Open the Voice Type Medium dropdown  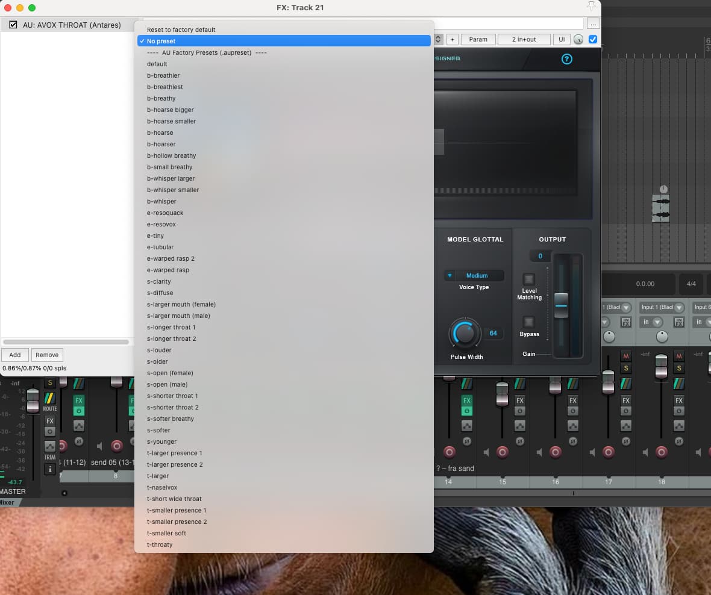tap(474, 276)
